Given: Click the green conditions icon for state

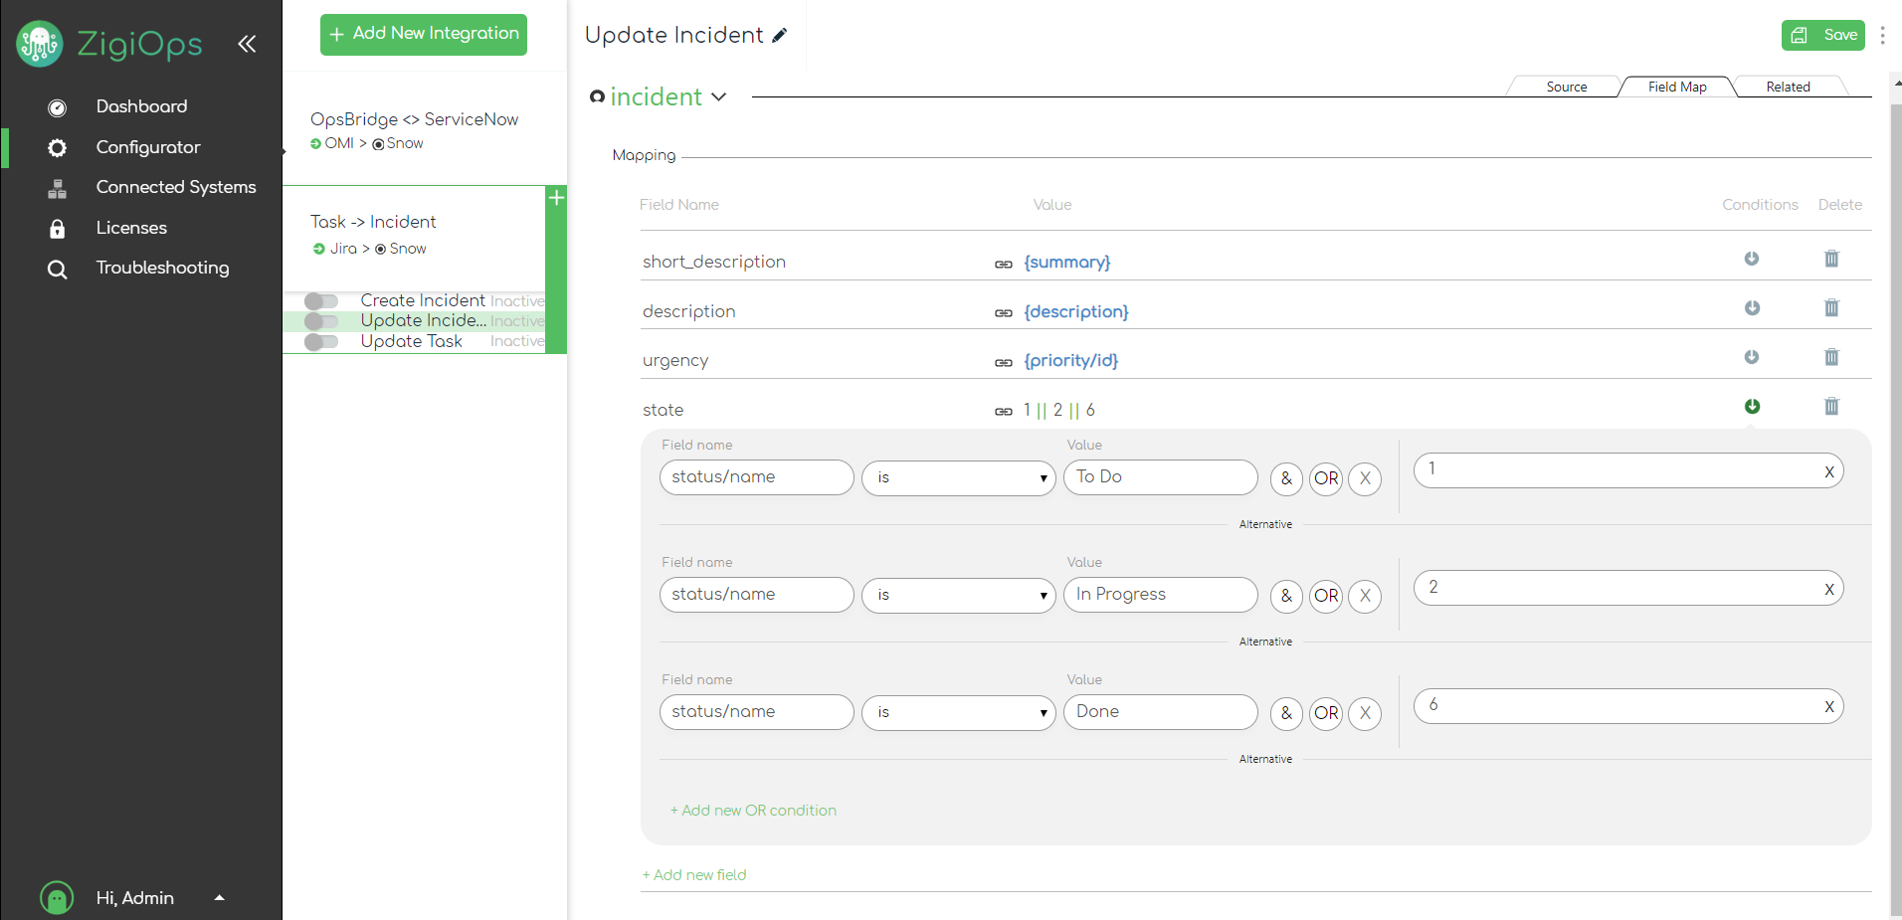Looking at the screenshot, I should click(x=1752, y=406).
